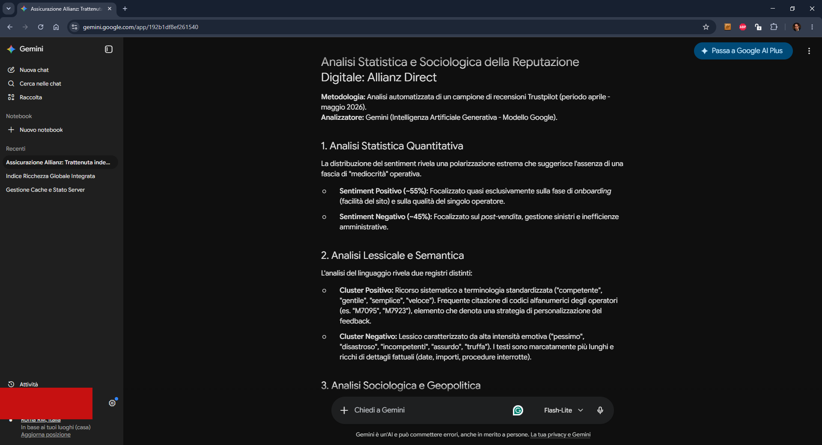Screen dimensions: 822x445
Task: Click the lock-shaped extension icon in toolbar
Action: click(758, 27)
